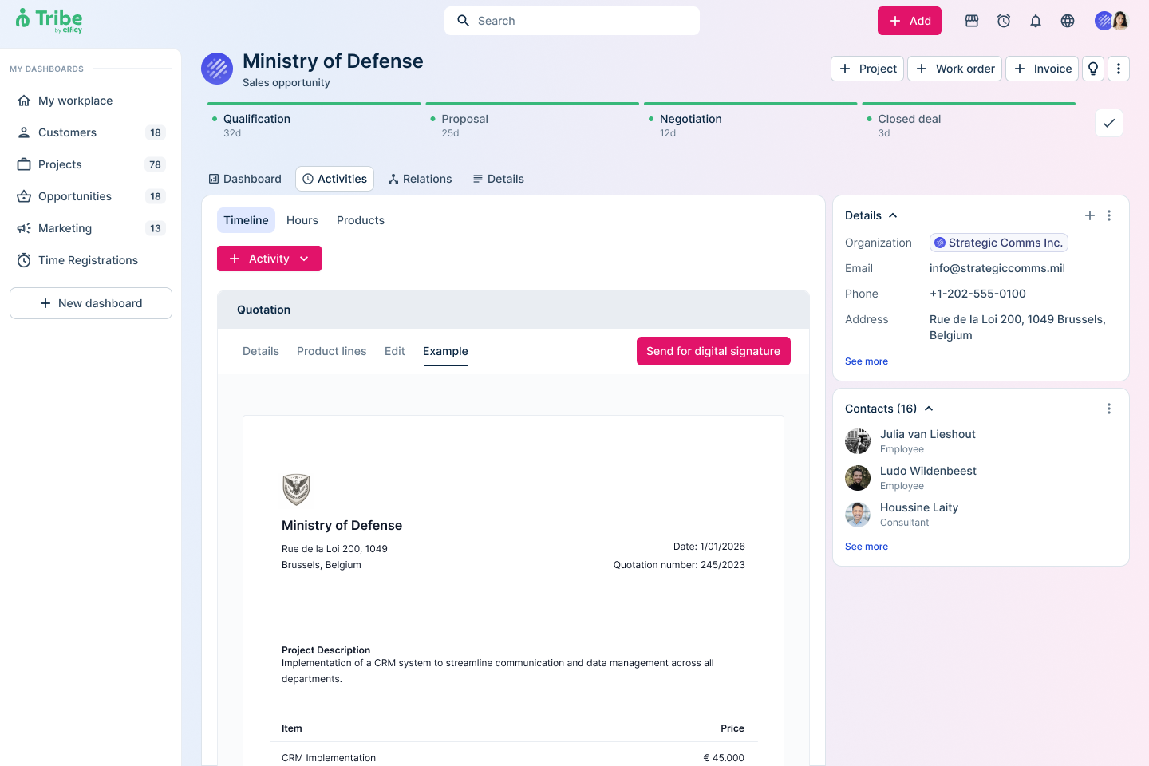
Task: Select the Products sub-tab
Action: click(361, 220)
